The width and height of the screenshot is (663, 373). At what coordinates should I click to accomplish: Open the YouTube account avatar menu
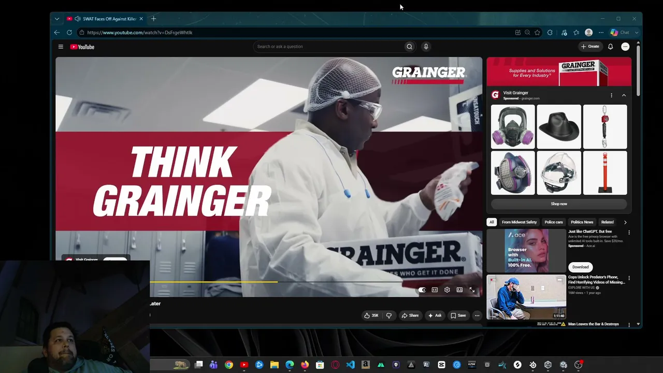click(625, 47)
